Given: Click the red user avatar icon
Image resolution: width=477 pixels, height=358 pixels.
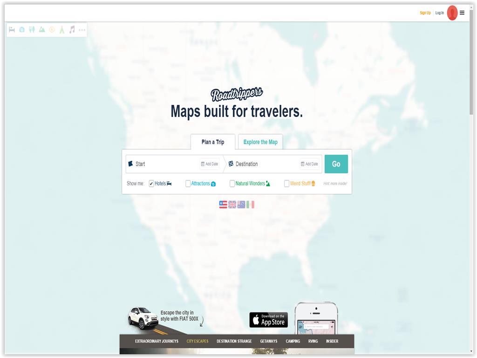Looking at the screenshot, I should (452, 13).
